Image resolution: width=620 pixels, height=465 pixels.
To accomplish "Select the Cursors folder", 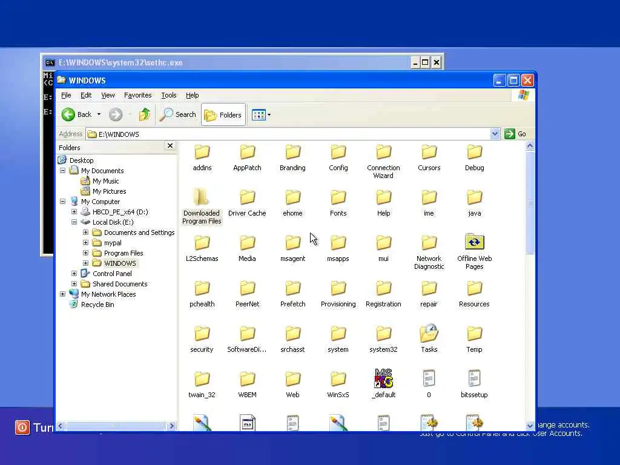I will coord(429,157).
